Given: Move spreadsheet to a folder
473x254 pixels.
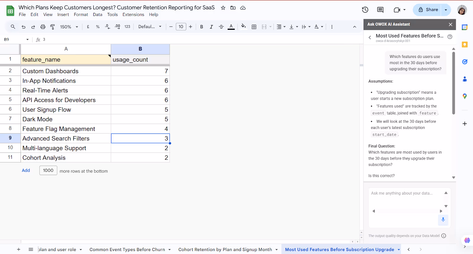Looking at the screenshot, I should coord(233,8).
